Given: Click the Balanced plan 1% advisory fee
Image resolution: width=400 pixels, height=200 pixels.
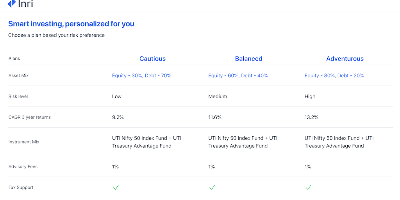Looking at the screenshot, I should tap(212, 167).
